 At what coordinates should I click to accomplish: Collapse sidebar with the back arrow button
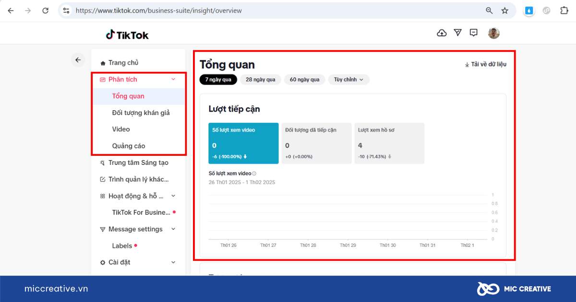click(x=78, y=60)
